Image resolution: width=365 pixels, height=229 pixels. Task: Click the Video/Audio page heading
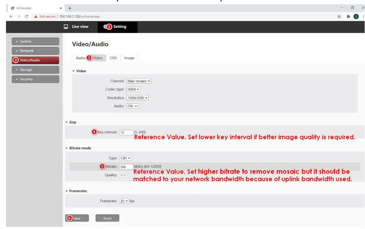pyautogui.click(x=90, y=44)
